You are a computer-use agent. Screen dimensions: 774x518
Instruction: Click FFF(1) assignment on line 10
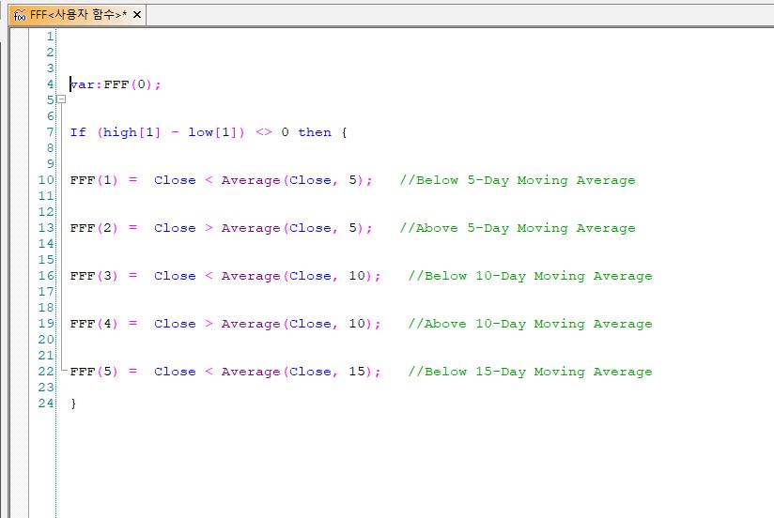pos(94,180)
